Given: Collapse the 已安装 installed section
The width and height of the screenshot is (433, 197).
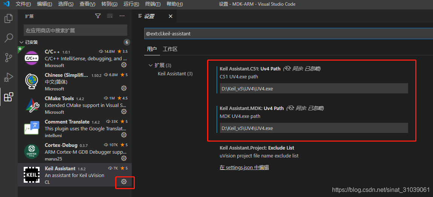Looking at the screenshot, I should pos(21,42).
